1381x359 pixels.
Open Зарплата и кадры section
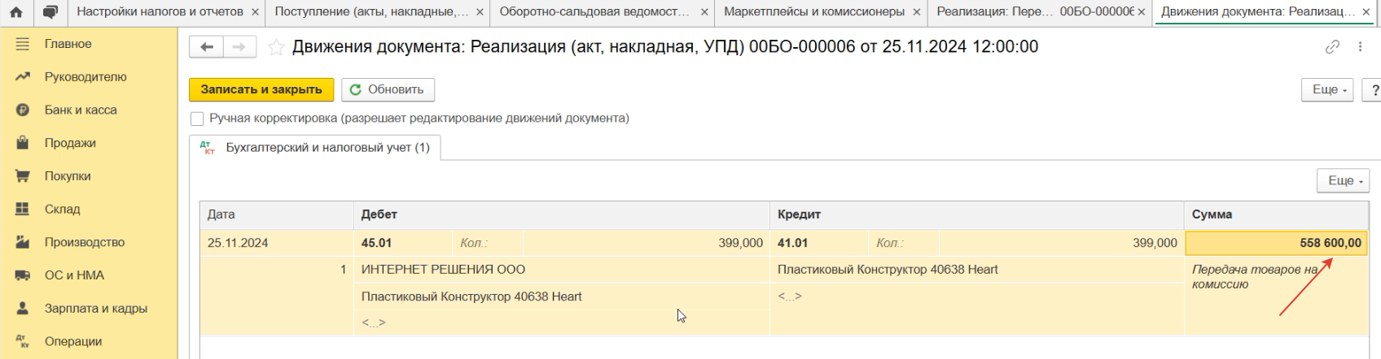coord(95,309)
